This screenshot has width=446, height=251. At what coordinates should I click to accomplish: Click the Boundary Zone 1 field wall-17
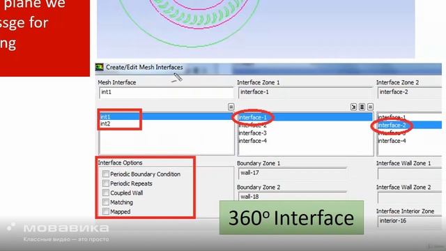tap(292, 173)
